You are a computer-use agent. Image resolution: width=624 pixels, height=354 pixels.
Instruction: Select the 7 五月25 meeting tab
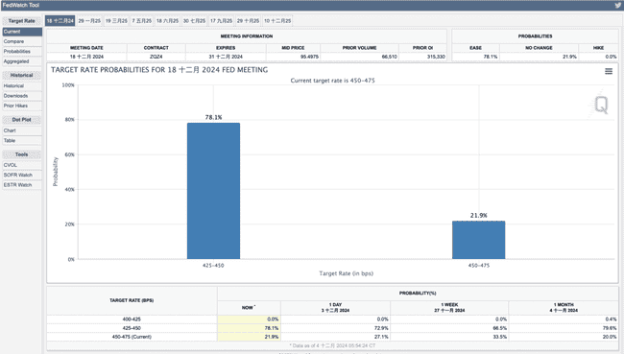142,21
